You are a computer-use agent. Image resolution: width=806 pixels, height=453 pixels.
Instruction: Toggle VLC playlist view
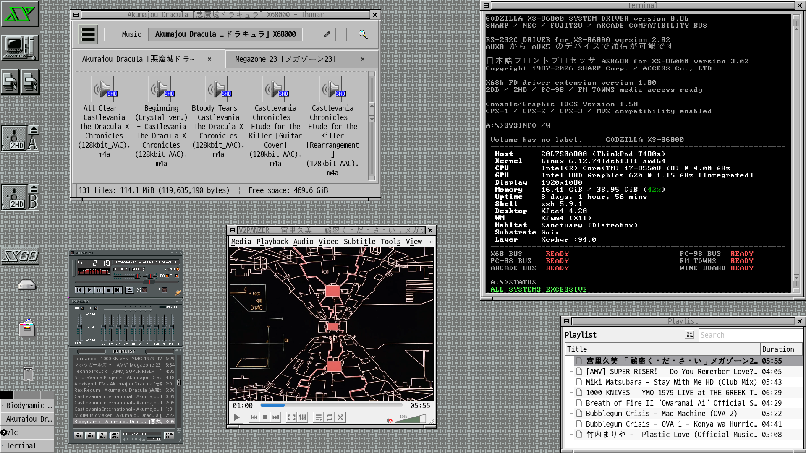coord(319,417)
